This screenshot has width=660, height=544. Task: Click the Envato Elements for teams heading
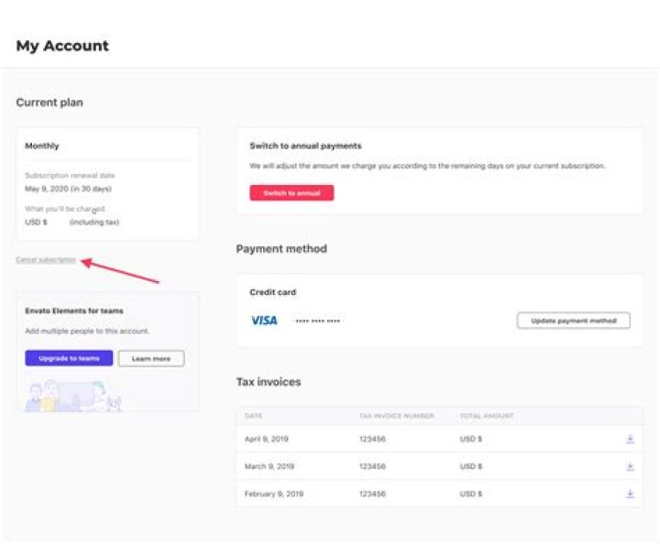tap(74, 310)
